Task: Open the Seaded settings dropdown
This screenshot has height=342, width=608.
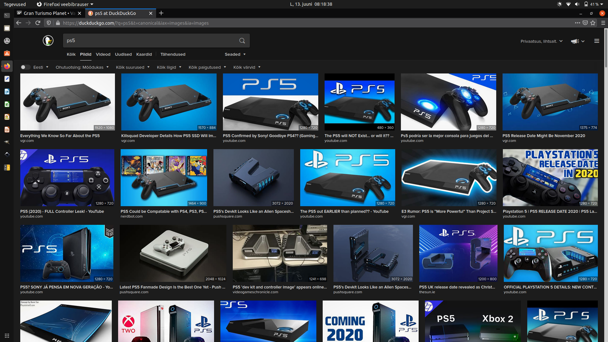Action: 235,54
